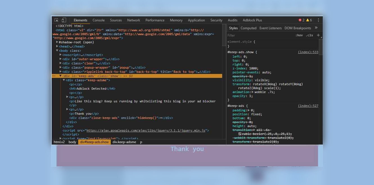The image size is (374, 185).
Task: Select div.keep-adsme in breadcrumb bar
Action: pyautogui.click(x=124, y=142)
